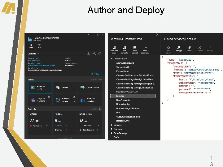Screen dimensions: 223x167
Task: Select NorthWindStg linked service
Action: click(123, 104)
